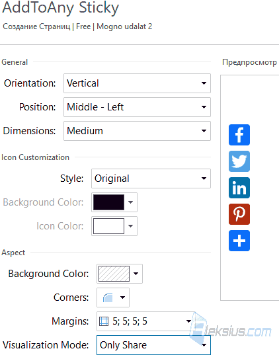Click the Orientation label
The height and width of the screenshot is (359, 279).
point(30,83)
